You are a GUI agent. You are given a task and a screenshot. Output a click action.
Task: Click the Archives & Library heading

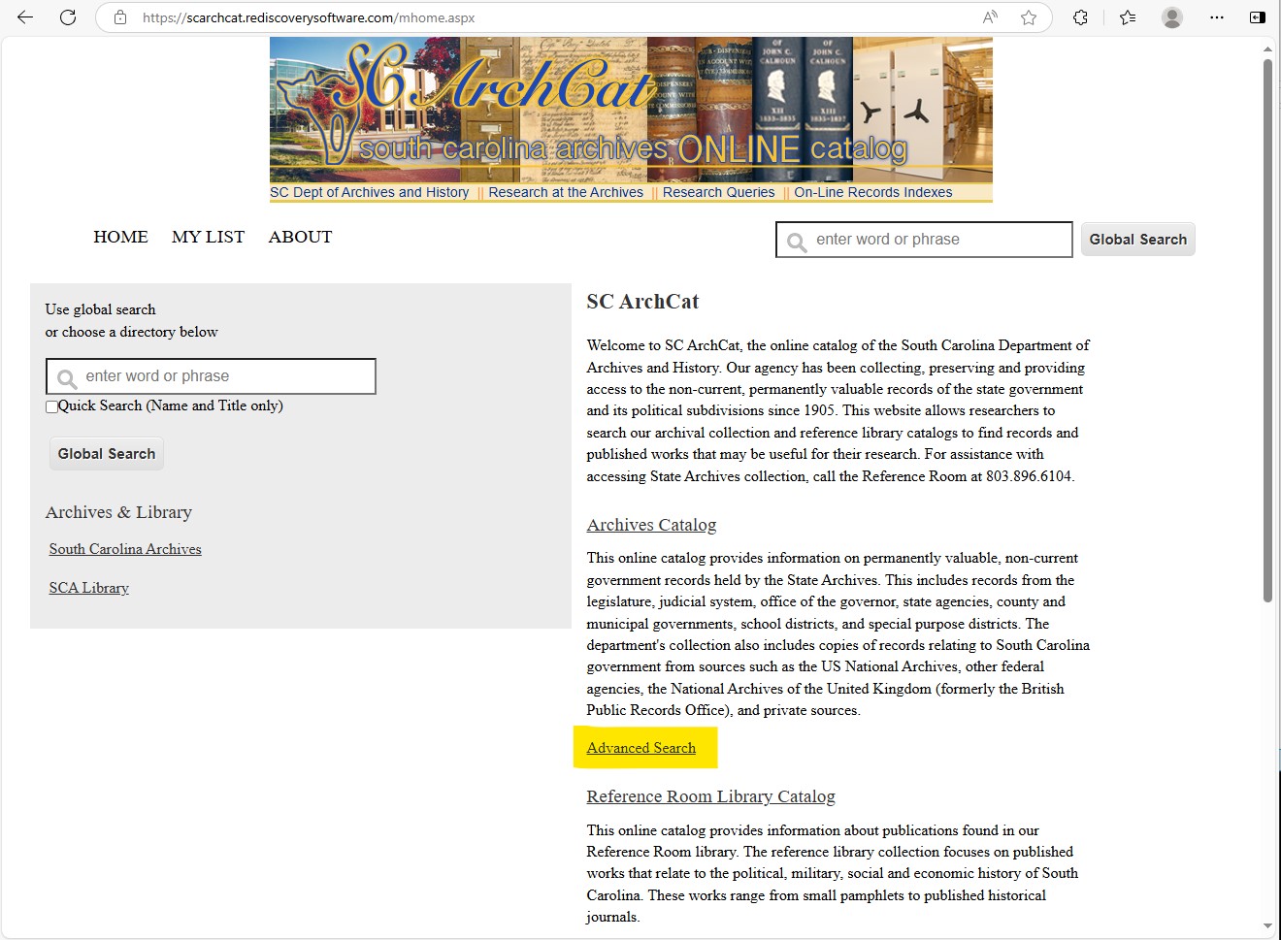118,512
